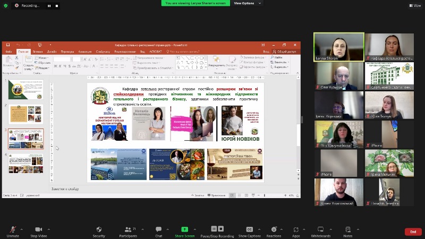Click the red End meeting button

pos(413,232)
